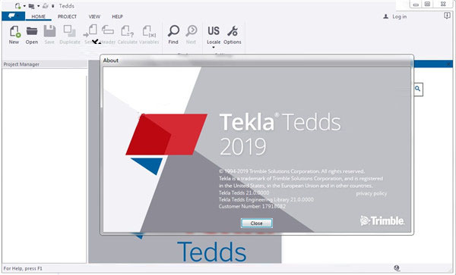Switch to the HOME ribbon tab

(39, 17)
